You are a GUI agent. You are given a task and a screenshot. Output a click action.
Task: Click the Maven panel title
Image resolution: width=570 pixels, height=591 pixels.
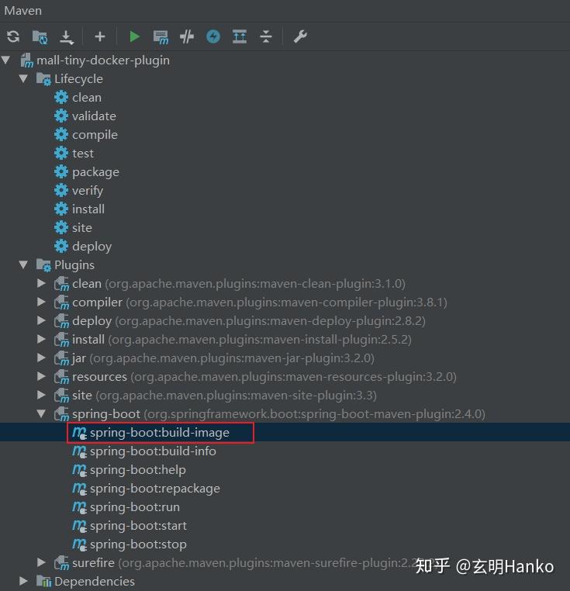[22, 11]
